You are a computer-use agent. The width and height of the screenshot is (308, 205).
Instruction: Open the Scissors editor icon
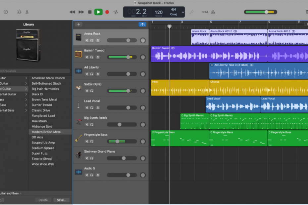point(27,12)
